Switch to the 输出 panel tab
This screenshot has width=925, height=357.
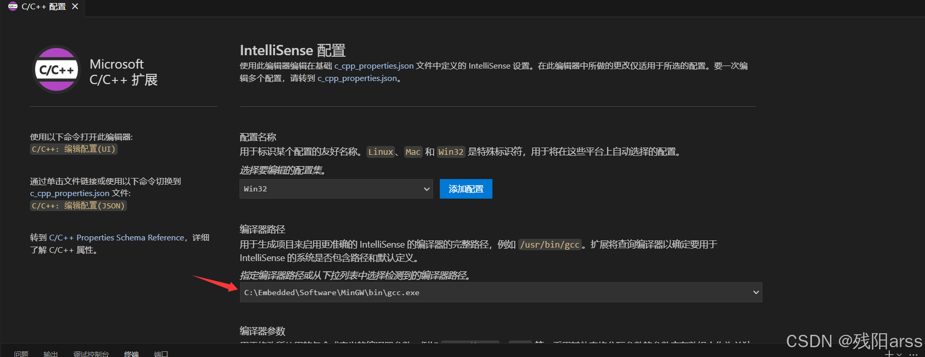[51, 353]
